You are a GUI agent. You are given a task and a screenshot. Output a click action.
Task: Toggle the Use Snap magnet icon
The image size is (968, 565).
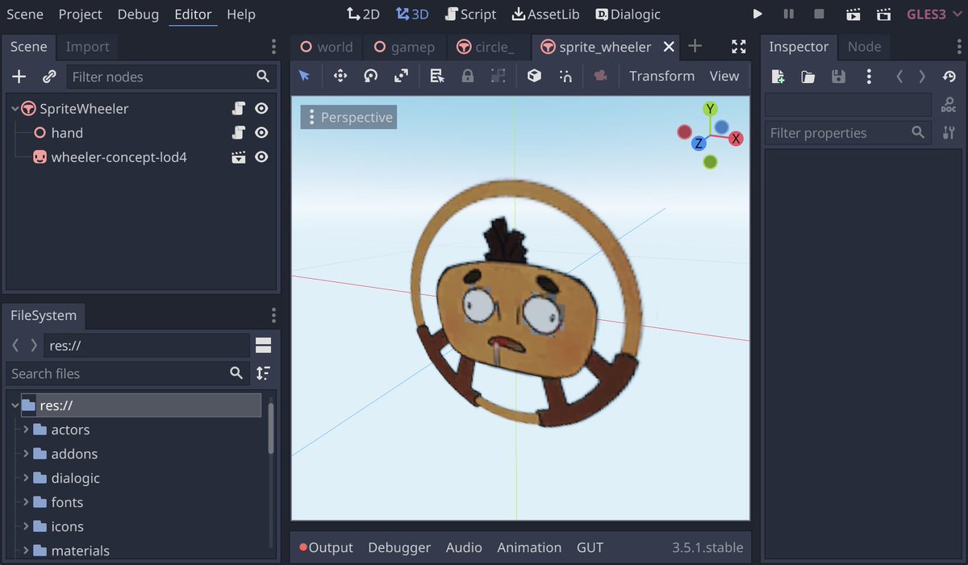pos(565,76)
